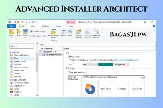Open the quick access toolbar customize arrow
163x108 pixels.
(x=36, y=22)
